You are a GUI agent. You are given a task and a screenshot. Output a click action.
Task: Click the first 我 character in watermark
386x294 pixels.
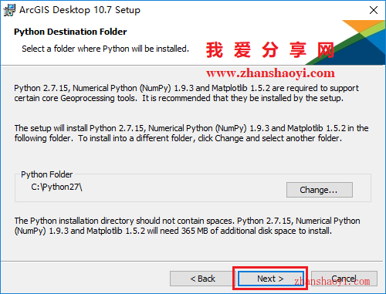[214, 49]
